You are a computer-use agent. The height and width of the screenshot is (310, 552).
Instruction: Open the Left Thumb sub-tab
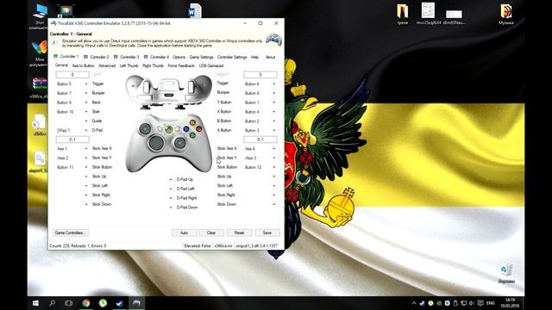(129, 65)
